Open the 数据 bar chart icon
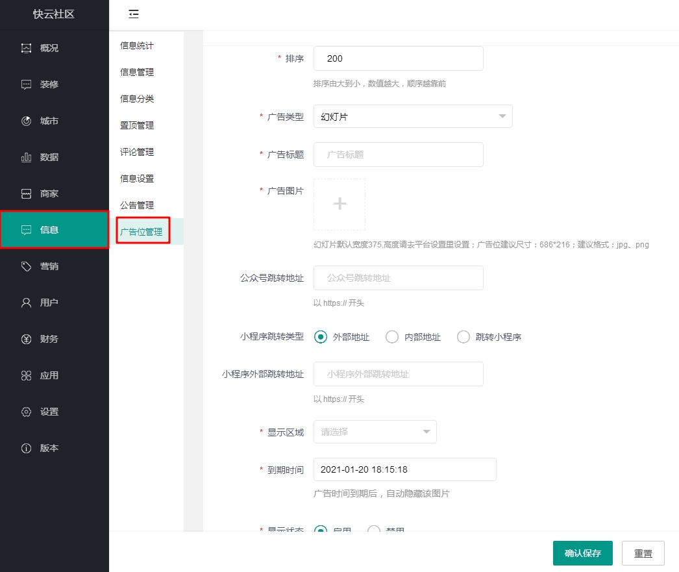This screenshot has width=679, height=572. click(27, 157)
